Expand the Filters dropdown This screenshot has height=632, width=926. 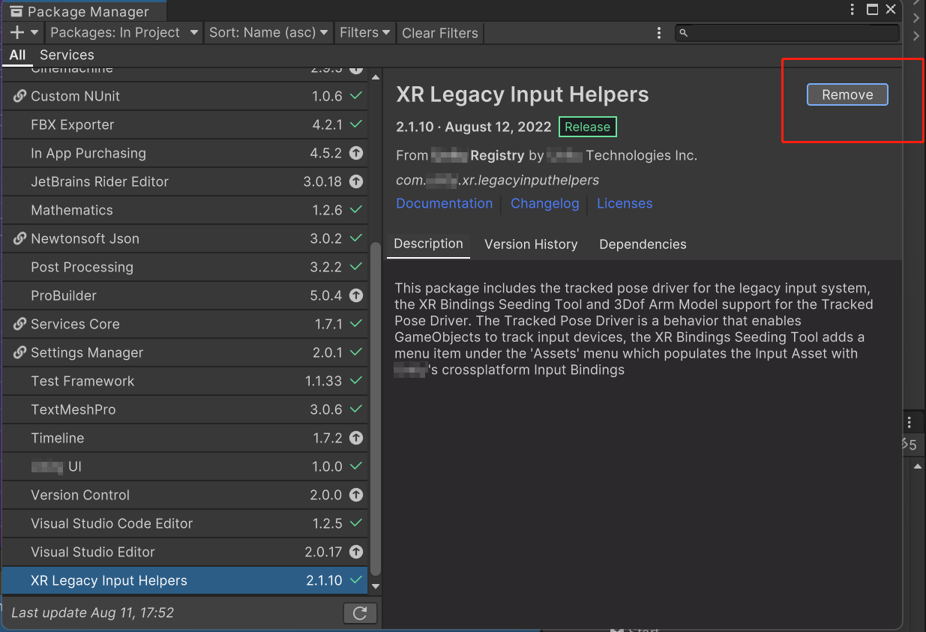tap(364, 32)
